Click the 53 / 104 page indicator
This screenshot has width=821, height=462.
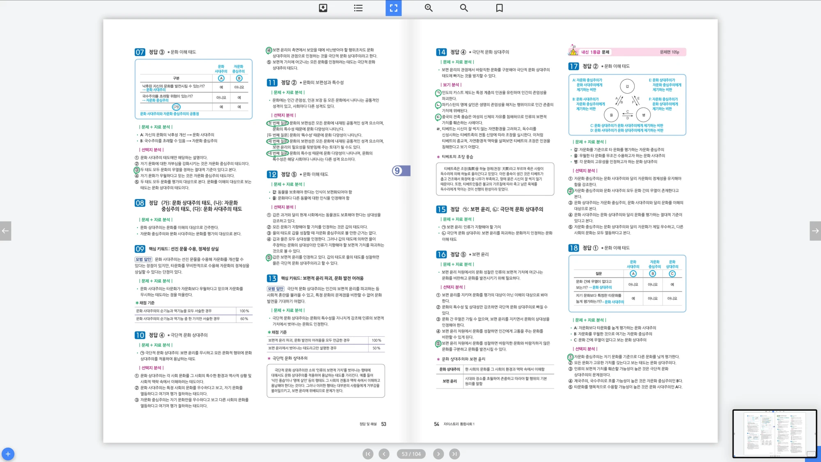point(411,454)
